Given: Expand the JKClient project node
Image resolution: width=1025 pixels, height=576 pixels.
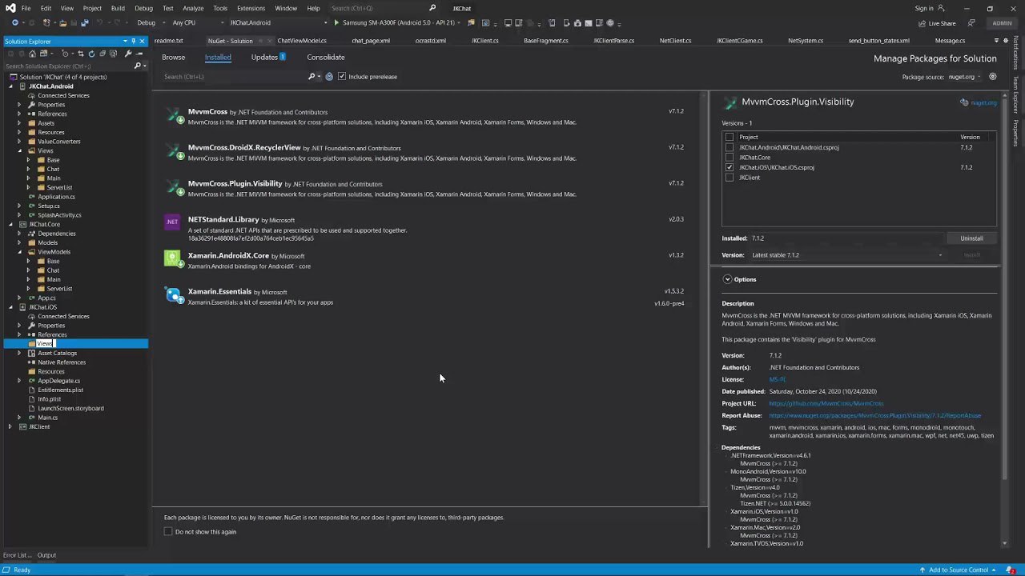Looking at the screenshot, I should coord(10,427).
